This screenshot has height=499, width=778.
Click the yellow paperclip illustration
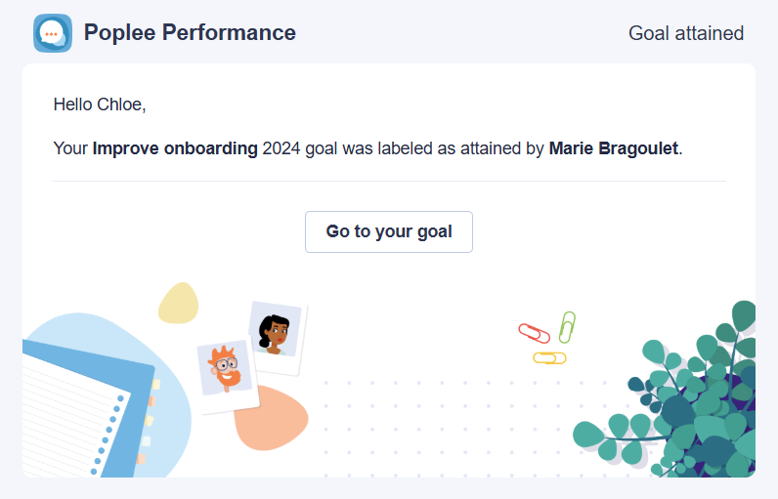[549, 357]
